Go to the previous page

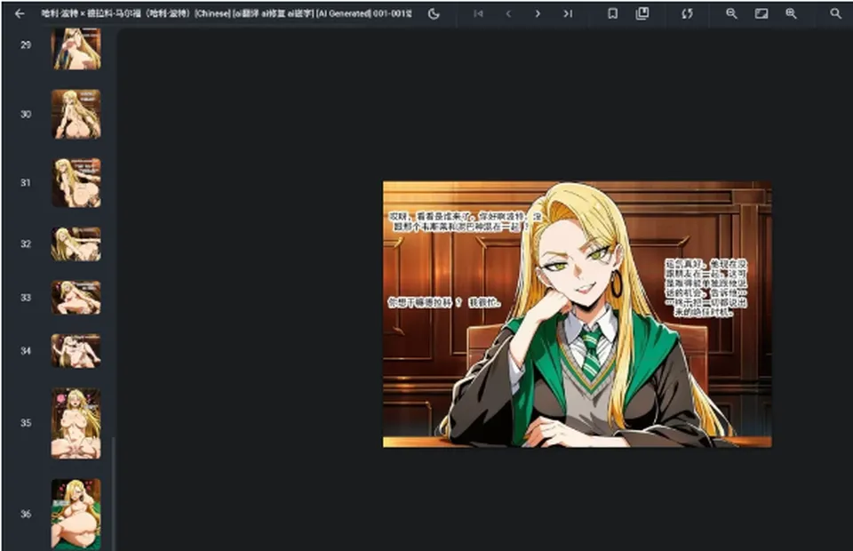508,13
